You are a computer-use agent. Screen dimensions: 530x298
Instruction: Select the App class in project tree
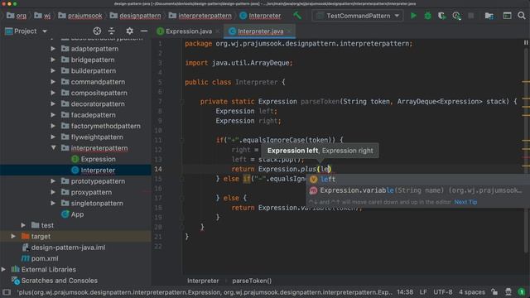click(77, 214)
